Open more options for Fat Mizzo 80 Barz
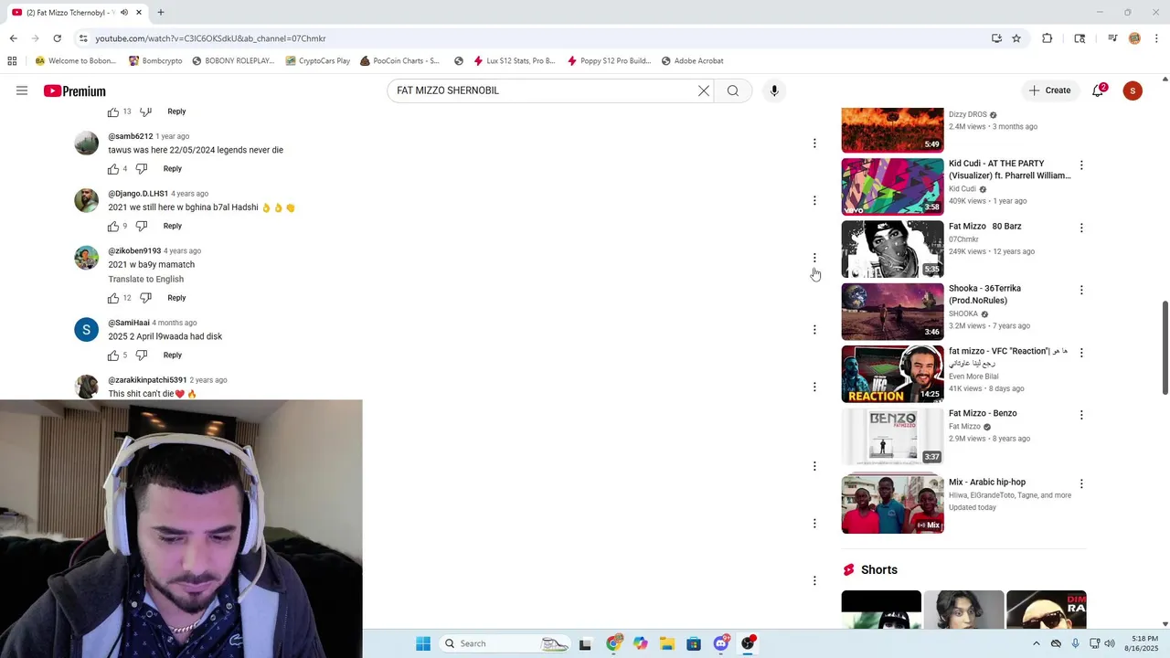Screen dimensions: 1170x658 point(1081,228)
